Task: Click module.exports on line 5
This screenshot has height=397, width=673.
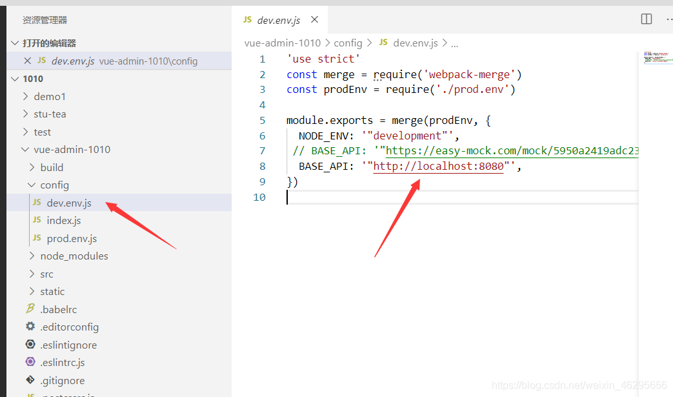Action: pyautogui.click(x=330, y=120)
